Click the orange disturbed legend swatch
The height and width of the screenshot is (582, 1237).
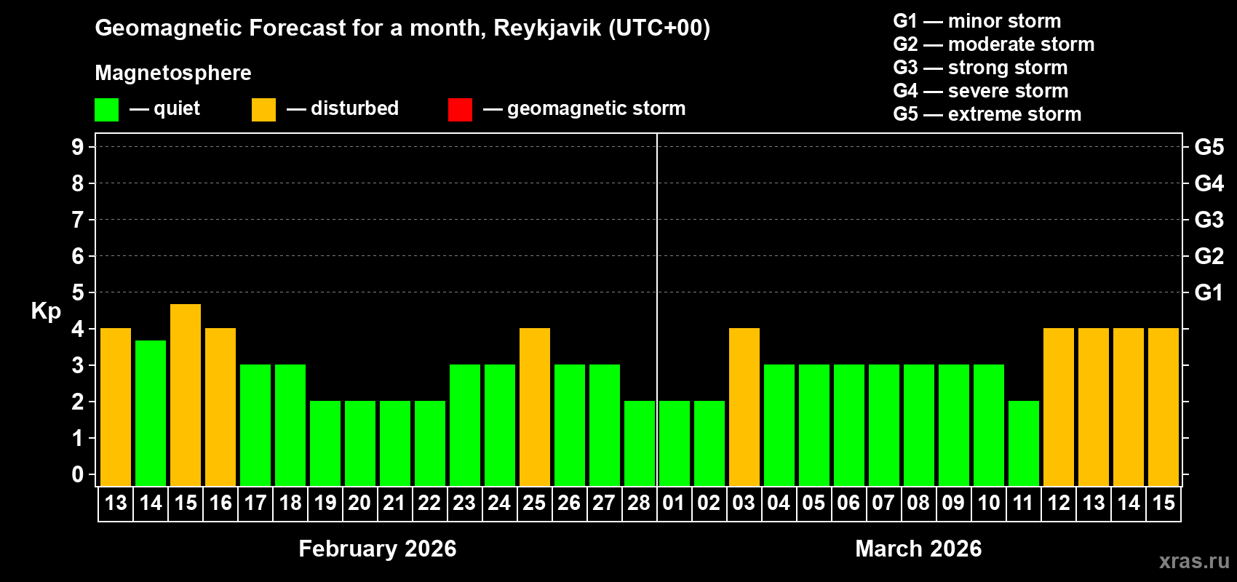click(263, 110)
